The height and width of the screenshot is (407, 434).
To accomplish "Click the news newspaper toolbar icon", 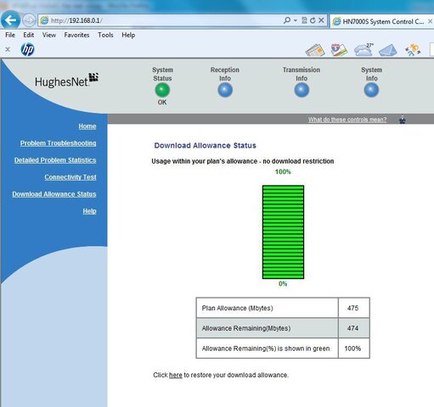I will pos(315,50).
